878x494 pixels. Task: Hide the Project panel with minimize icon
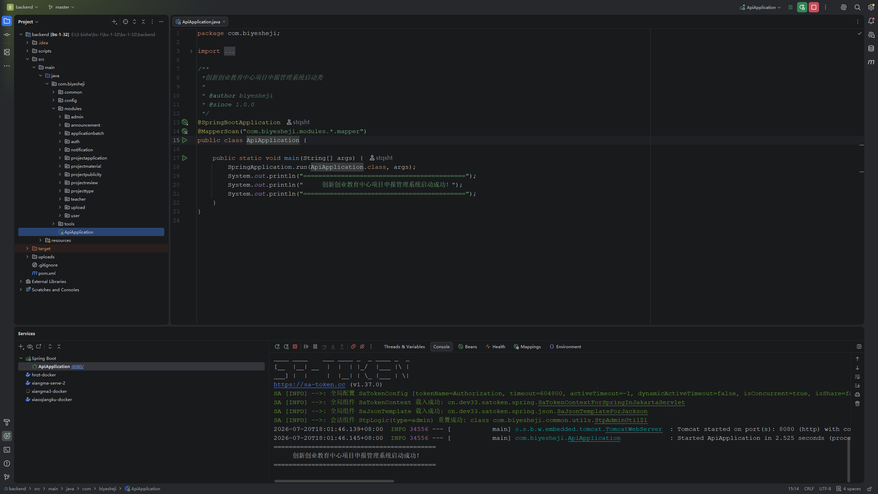161,22
